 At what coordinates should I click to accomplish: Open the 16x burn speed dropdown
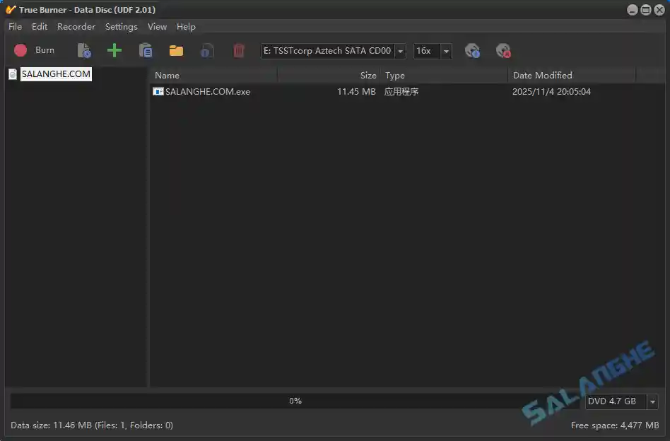coord(446,50)
